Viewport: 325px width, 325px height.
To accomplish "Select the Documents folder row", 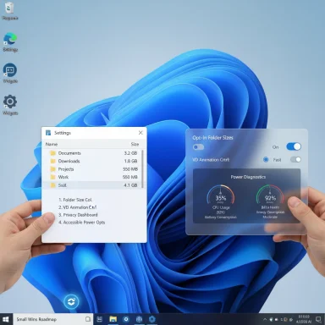I will 92,153.
